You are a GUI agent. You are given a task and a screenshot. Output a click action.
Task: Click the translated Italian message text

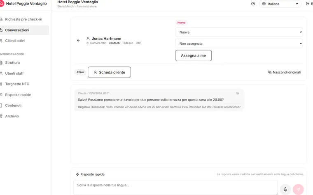(x=151, y=100)
